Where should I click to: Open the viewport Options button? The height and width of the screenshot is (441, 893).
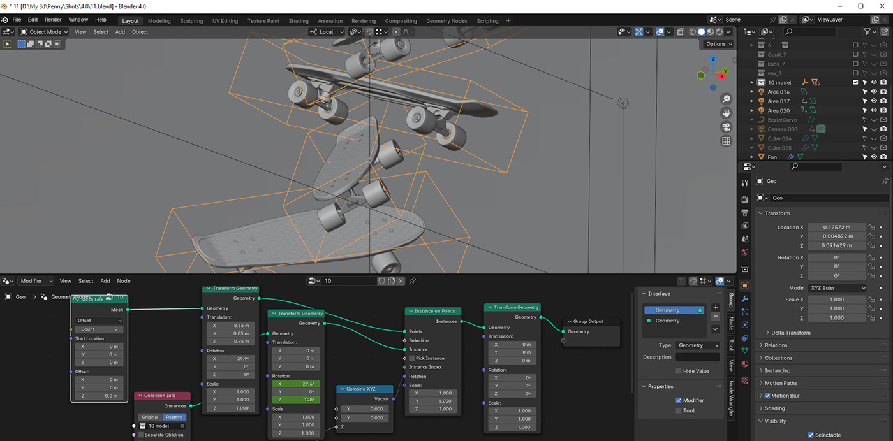click(x=719, y=44)
